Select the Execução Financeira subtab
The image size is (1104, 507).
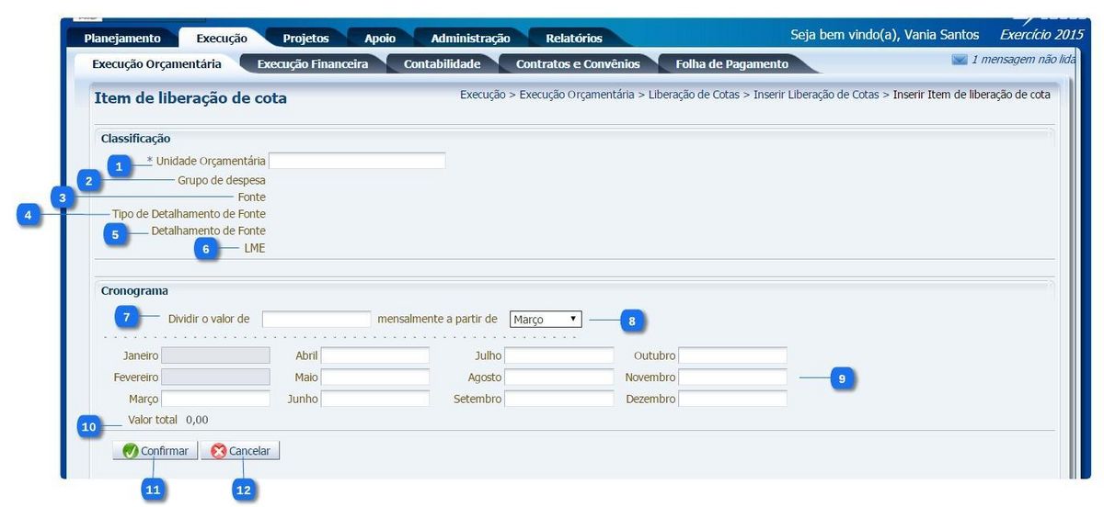(312, 64)
